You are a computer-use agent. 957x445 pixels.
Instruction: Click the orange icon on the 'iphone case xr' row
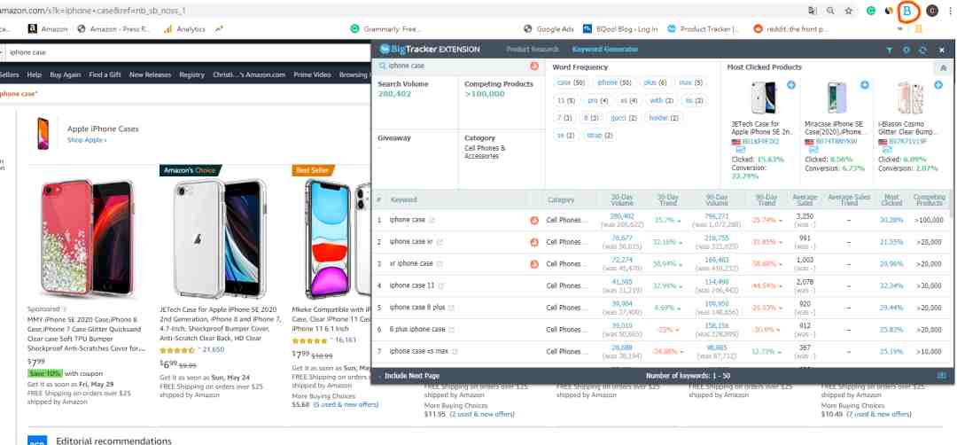[534, 242]
